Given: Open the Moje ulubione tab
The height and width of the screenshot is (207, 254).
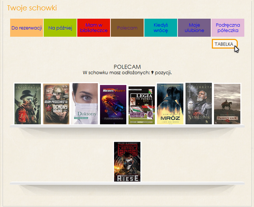Looking at the screenshot, I should click(x=194, y=28).
